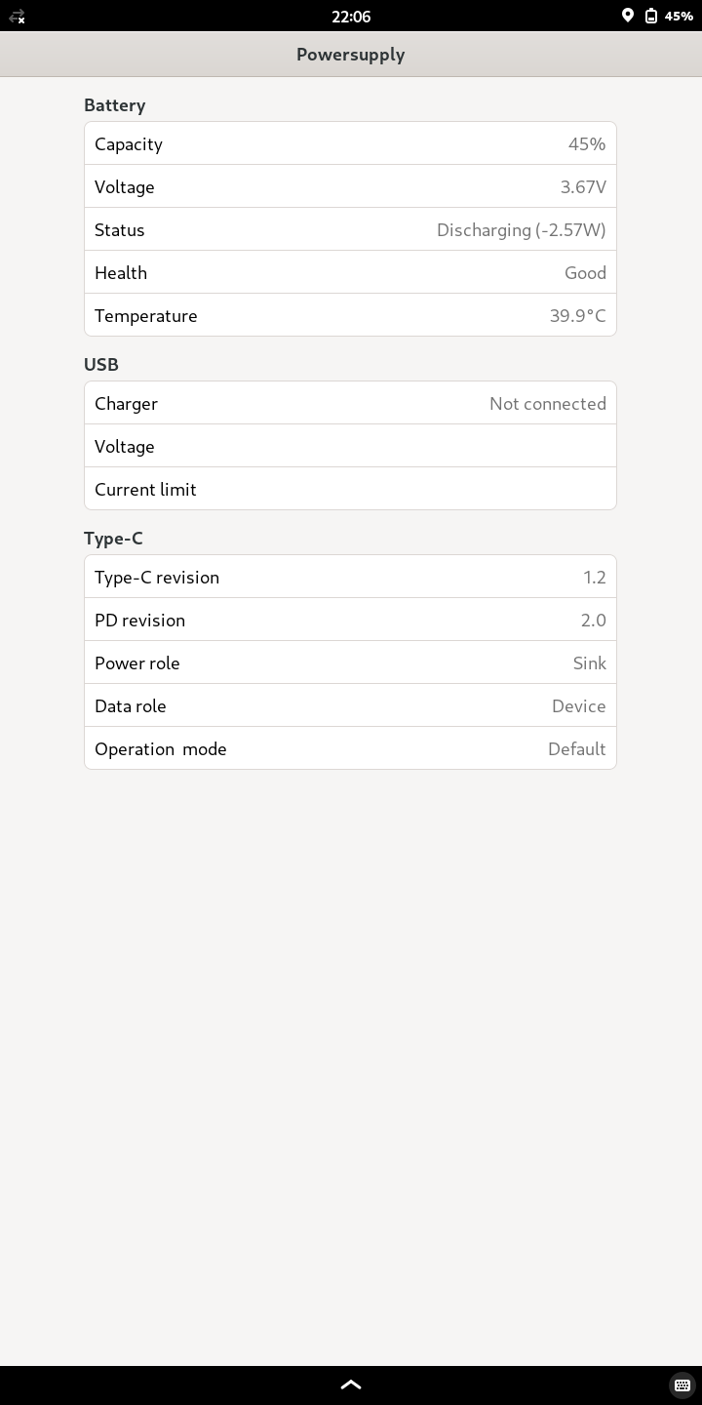
Task: Expand the bottom bar up chevron
Action: point(351,1385)
